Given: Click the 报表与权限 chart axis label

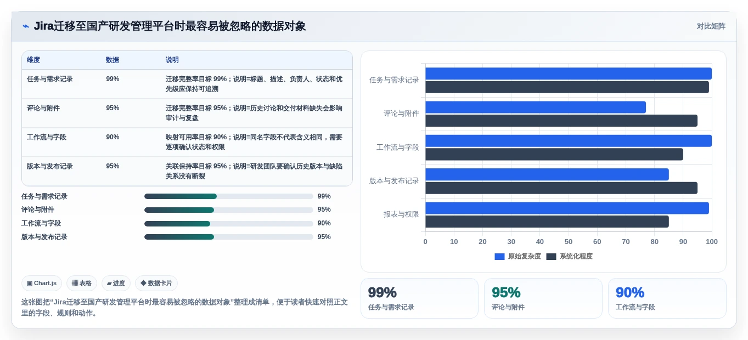Looking at the screenshot, I should click(x=401, y=214).
